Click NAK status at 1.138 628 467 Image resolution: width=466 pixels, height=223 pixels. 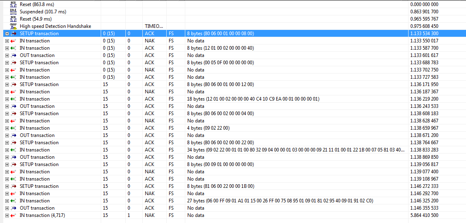pos(149,121)
